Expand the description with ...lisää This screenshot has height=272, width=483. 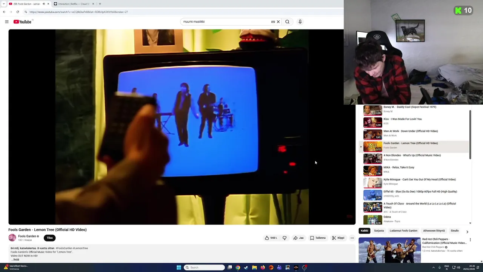(15, 260)
